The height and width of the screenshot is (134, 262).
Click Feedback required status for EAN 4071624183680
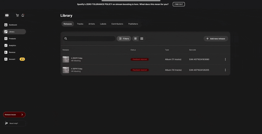tap(140, 59)
